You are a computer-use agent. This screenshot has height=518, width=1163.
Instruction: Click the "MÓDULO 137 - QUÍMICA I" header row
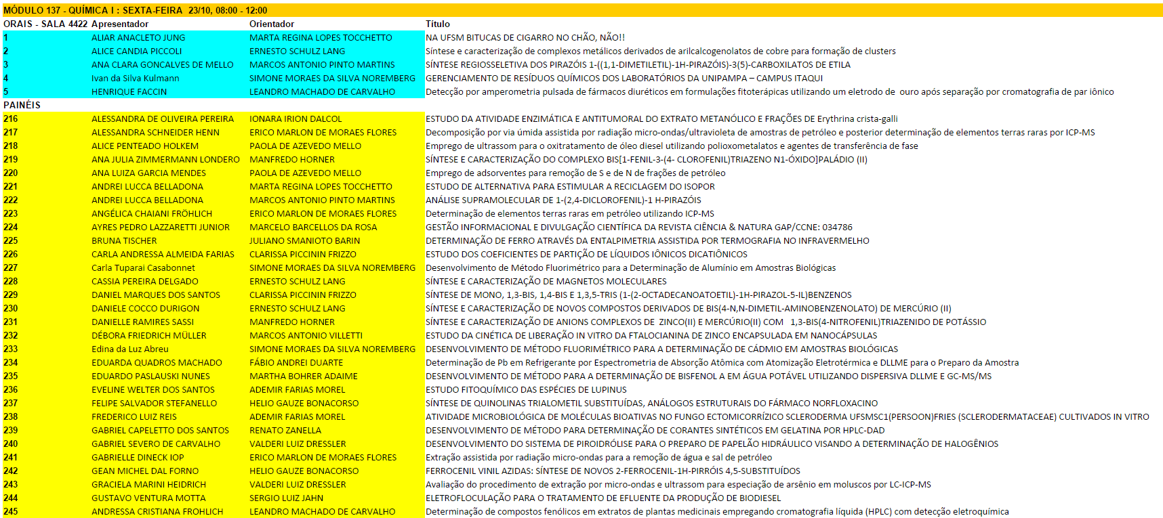[136, 10]
